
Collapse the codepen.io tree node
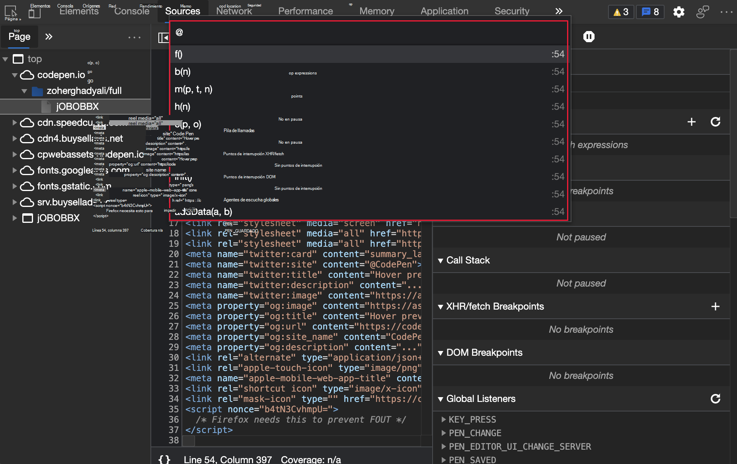point(14,75)
